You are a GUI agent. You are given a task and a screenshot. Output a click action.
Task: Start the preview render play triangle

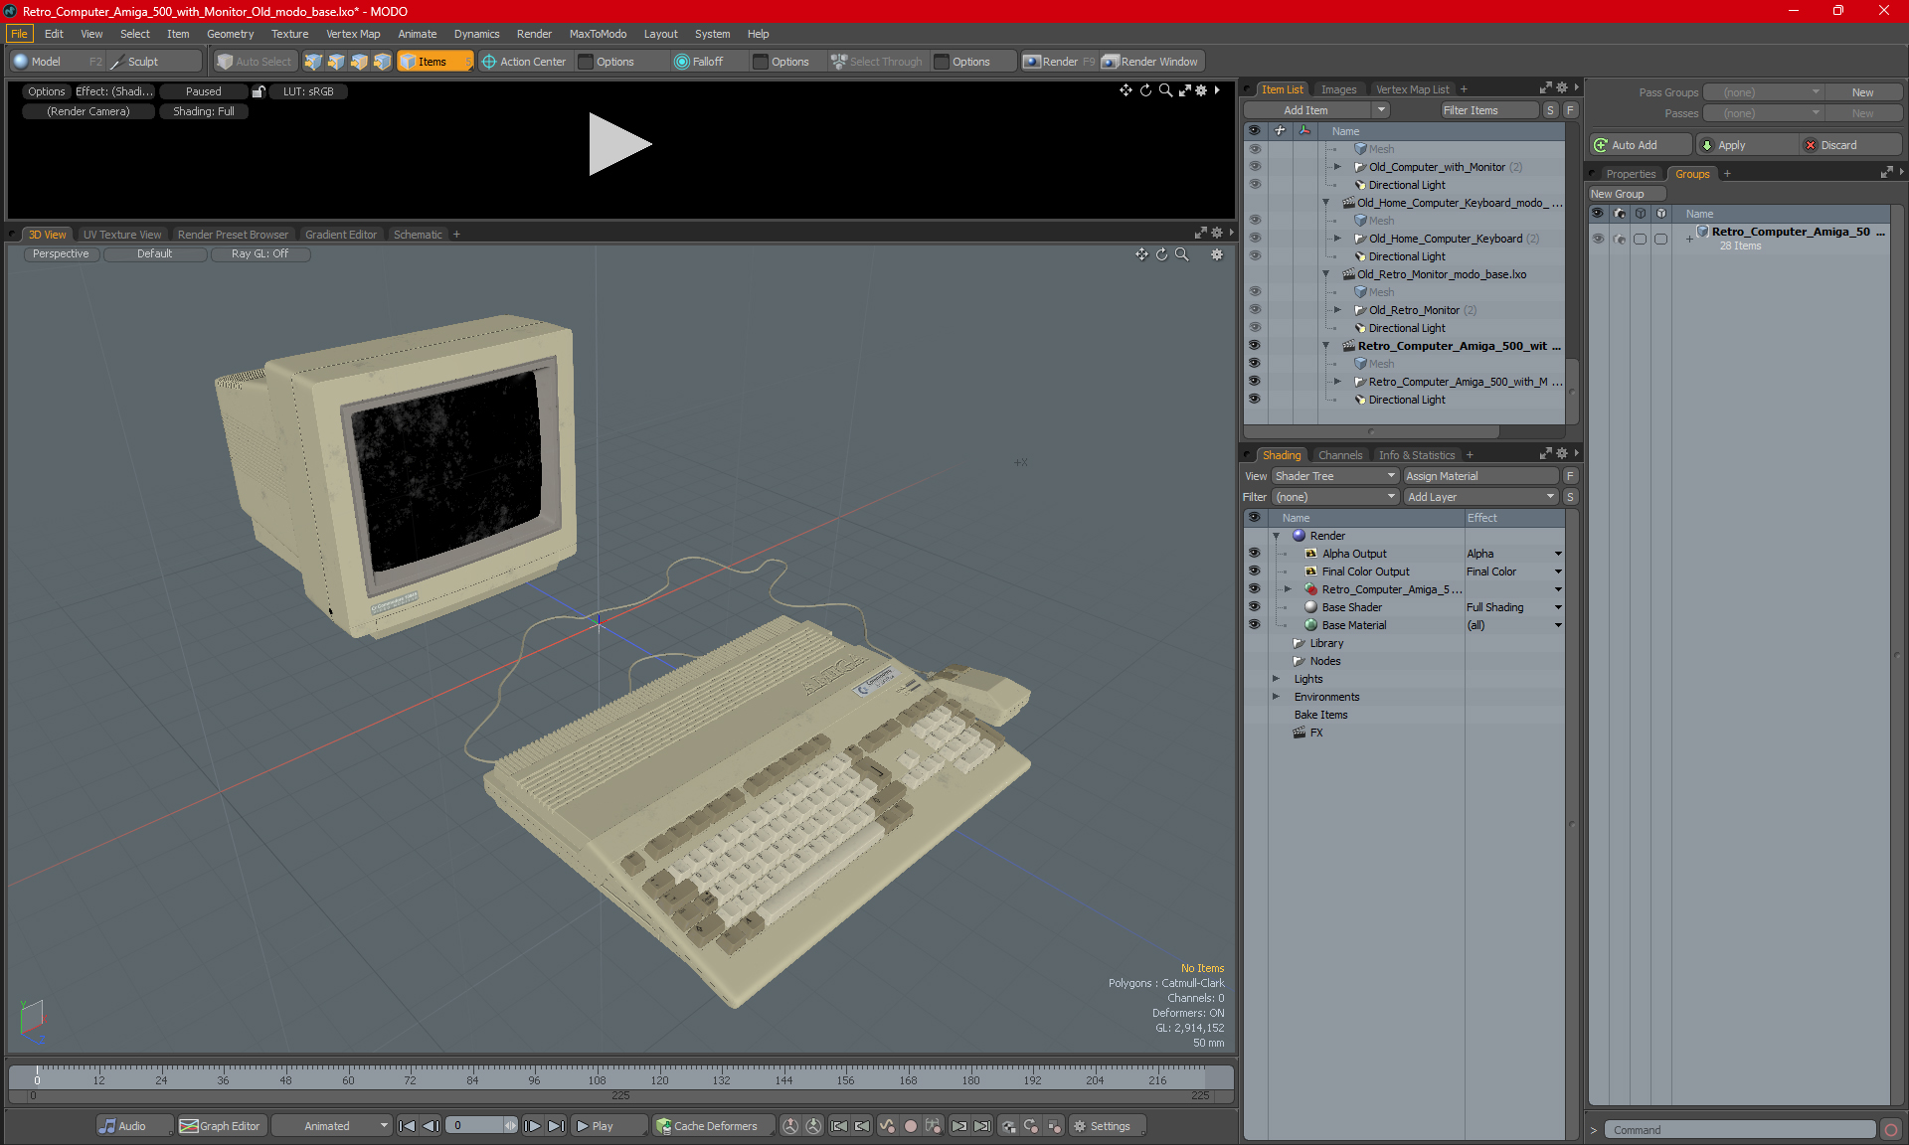(x=618, y=144)
